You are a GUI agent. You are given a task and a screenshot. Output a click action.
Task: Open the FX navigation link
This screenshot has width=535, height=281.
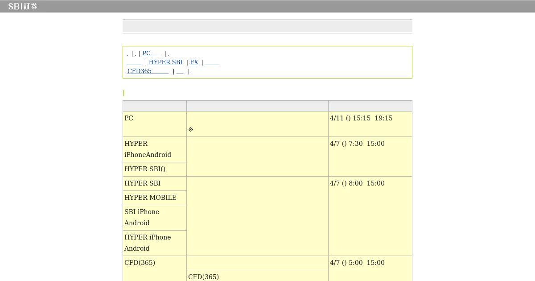(194, 62)
